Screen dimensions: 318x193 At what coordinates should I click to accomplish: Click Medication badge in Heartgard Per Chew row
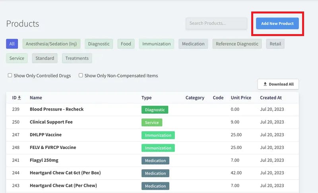pyautogui.click(x=155, y=186)
